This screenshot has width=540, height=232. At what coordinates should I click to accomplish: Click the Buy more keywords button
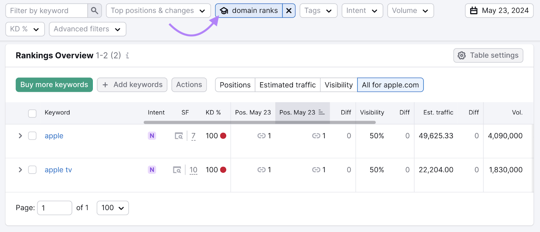pyautogui.click(x=54, y=85)
